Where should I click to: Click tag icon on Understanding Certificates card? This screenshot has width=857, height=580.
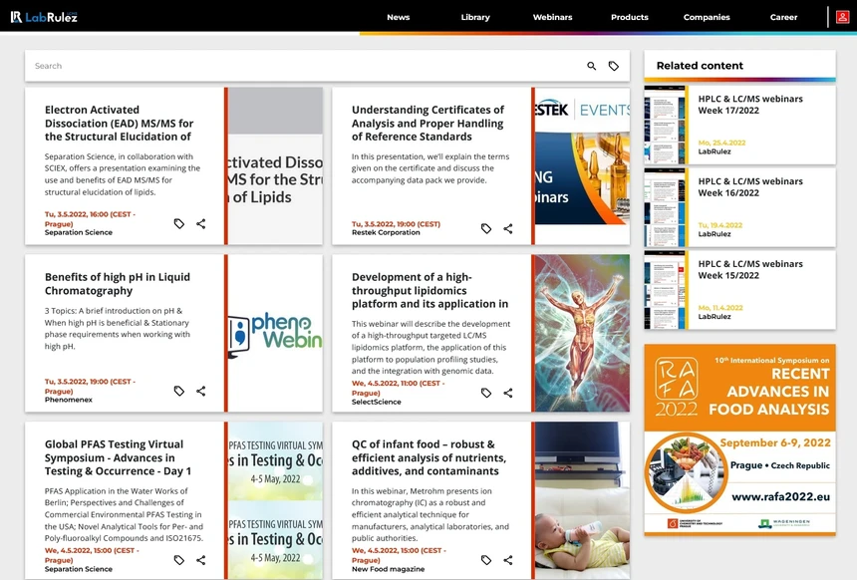coord(486,228)
